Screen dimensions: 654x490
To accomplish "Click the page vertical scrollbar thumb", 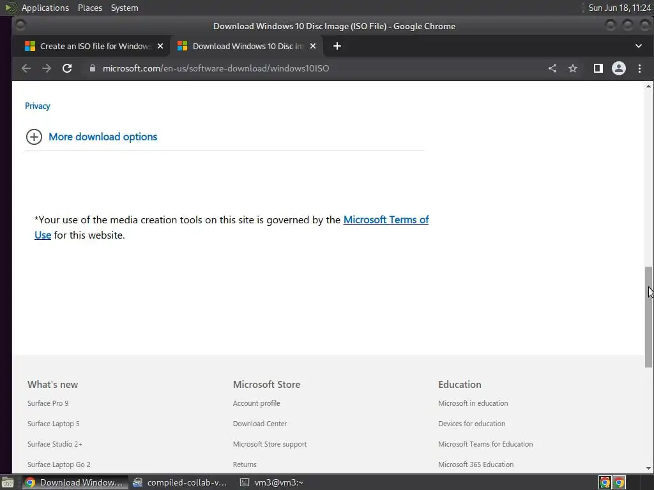I will point(648,317).
